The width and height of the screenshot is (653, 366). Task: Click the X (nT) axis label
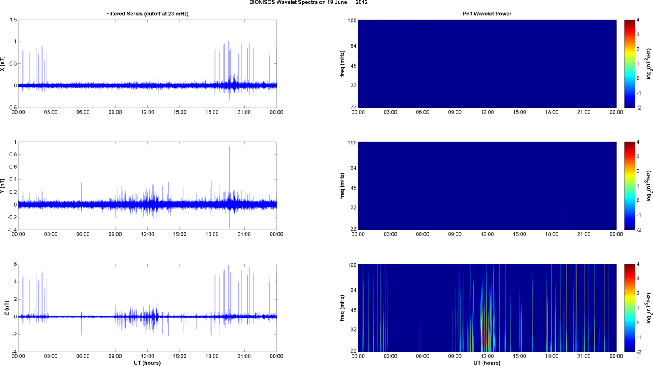(3, 64)
